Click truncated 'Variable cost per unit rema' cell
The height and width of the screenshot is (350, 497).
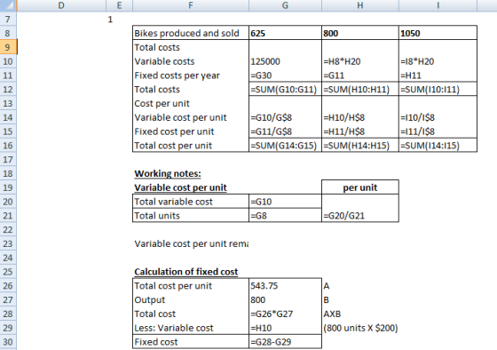(191, 243)
